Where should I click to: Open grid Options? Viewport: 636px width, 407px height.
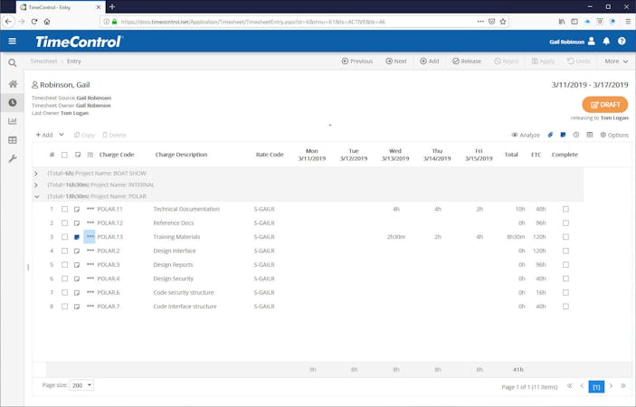point(614,135)
